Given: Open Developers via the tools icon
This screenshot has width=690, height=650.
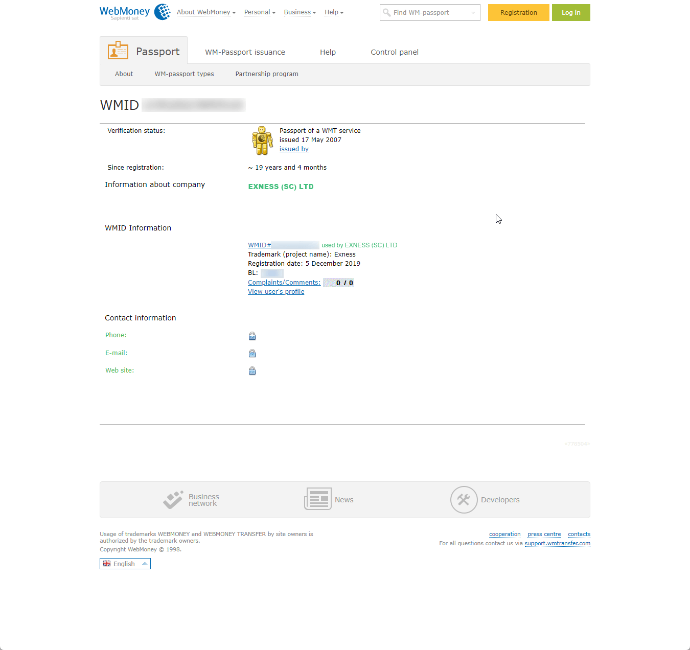Looking at the screenshot, I should click(x=464, y=499).
